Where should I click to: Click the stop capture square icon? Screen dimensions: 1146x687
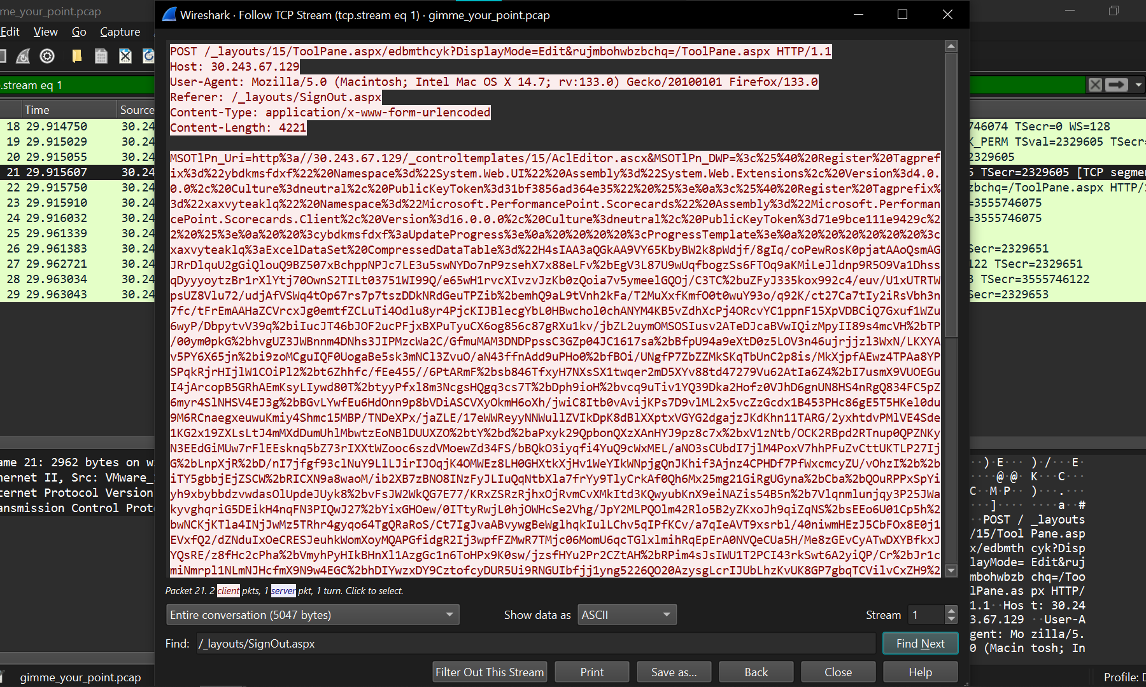click(x=2, y=56)
